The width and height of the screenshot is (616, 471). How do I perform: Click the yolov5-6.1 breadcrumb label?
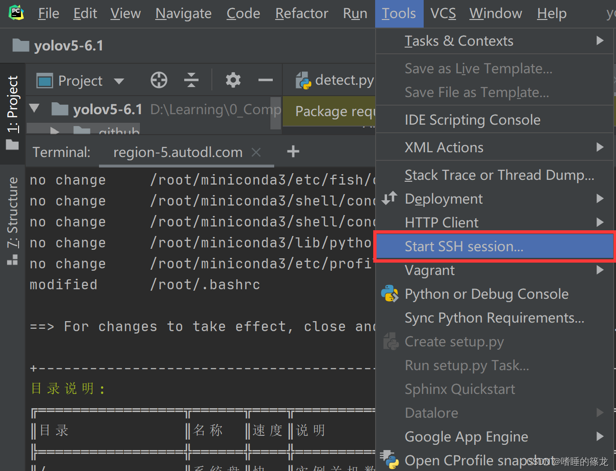(x=69, y=46)
